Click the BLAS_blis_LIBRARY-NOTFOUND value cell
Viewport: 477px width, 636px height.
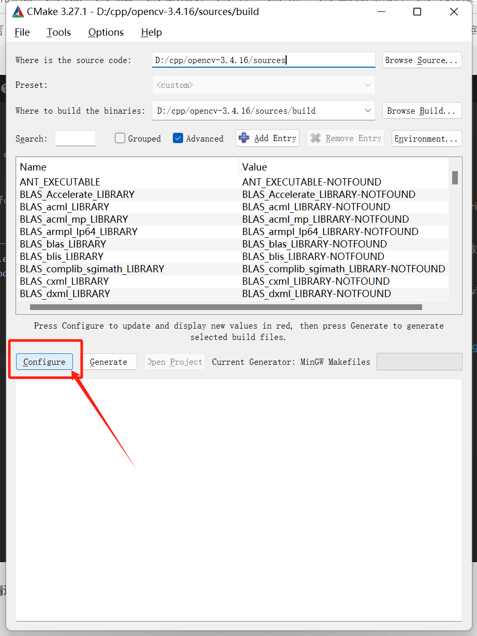[x=314, y=256]
